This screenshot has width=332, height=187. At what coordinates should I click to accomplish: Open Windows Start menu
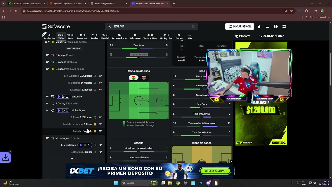tap(116, 183)
